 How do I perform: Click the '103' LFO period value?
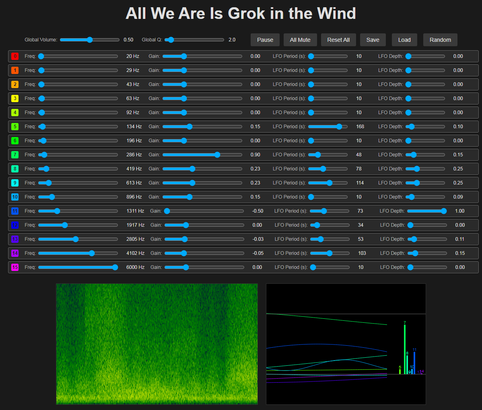(362, 253)
